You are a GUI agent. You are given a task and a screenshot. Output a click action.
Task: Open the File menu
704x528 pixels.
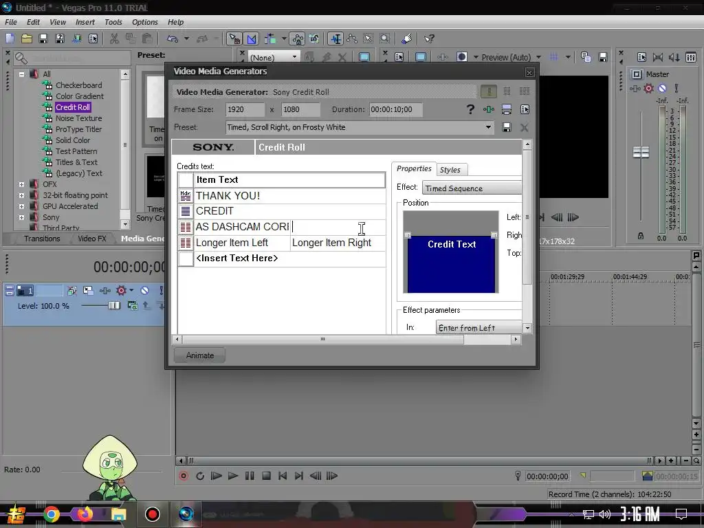click(11, 22)
